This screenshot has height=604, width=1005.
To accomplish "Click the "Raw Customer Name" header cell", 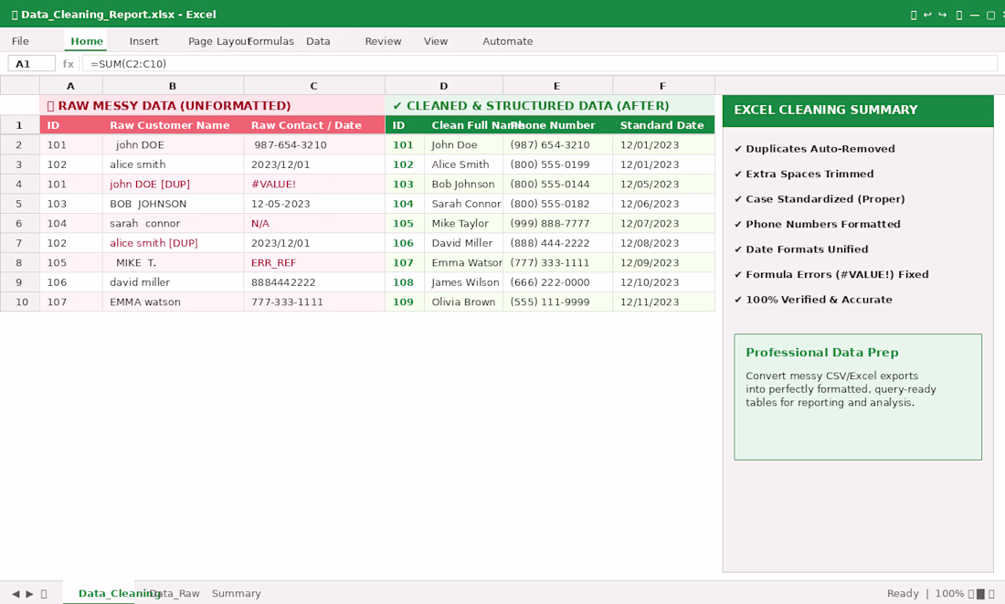I will [173, 125].
